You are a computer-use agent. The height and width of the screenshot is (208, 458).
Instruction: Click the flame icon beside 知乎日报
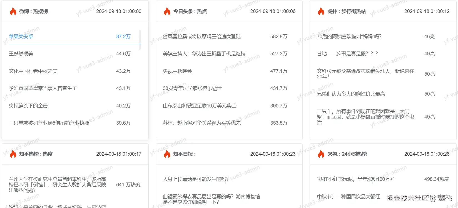tap(167, 154)
